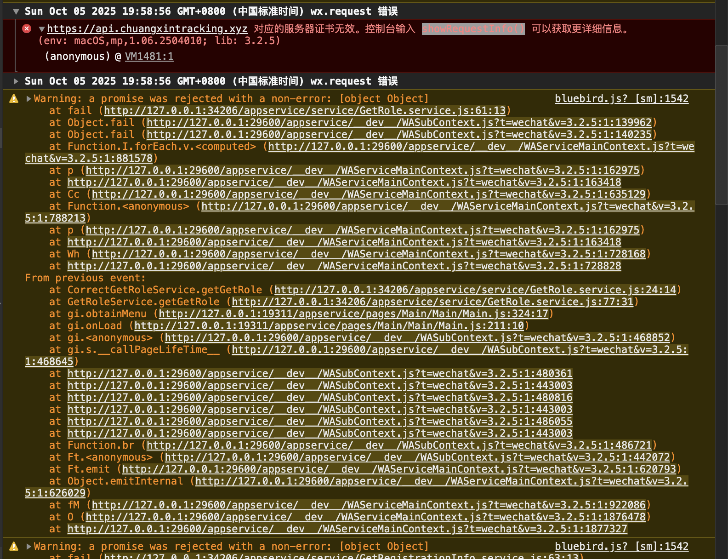This screenshot has width=728, height=559.
Task: Open O frame link ending 1:1876478
Action: (366, 517)
